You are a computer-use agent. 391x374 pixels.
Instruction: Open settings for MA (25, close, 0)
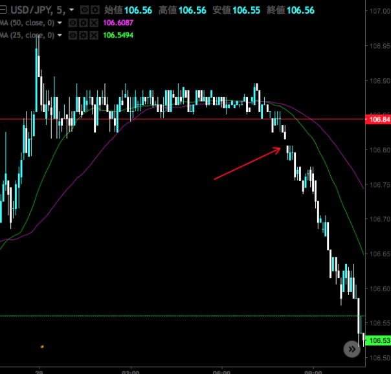click(x=84, y=36)
